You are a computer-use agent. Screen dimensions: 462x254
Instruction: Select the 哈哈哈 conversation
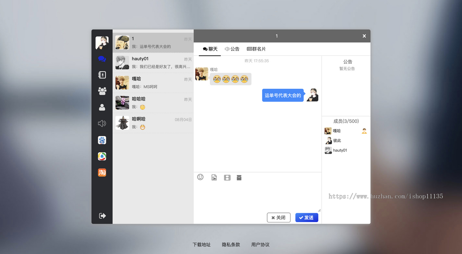(x=153, y=103)
